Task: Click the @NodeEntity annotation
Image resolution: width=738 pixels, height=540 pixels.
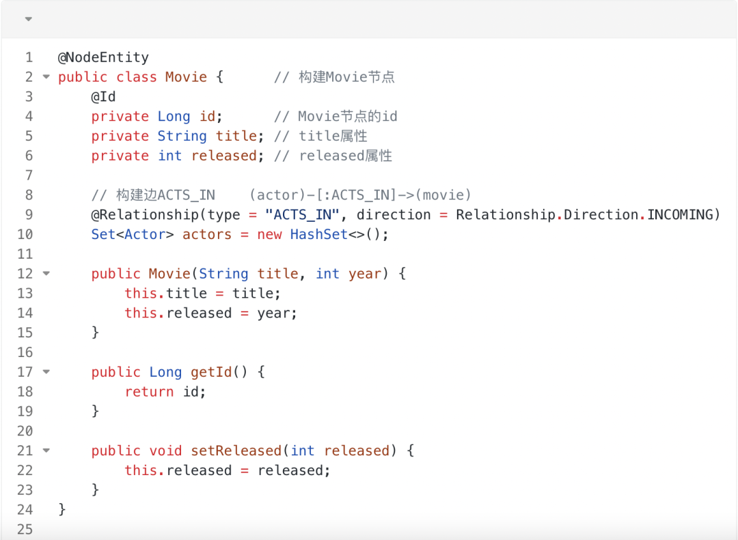Action: (x=103, y=57)
